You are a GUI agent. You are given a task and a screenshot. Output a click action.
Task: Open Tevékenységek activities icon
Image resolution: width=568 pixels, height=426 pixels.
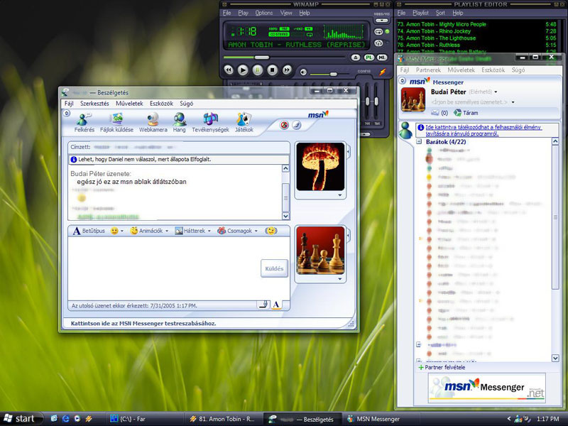point(210,122)
